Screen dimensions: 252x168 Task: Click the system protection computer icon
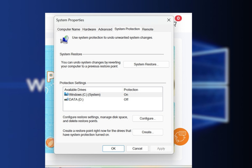coord(65,40)
